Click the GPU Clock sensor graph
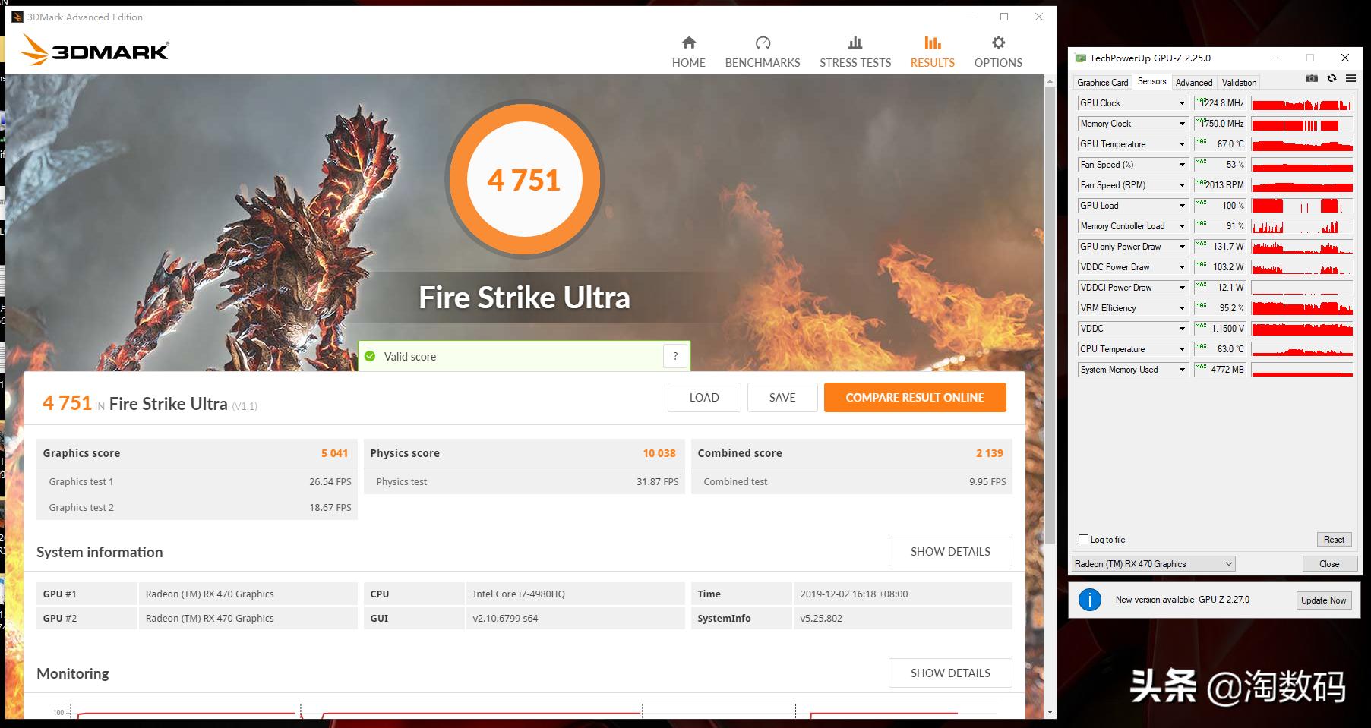The height and width of the screenshot is (728, 1371). (x=1302, y=103)
